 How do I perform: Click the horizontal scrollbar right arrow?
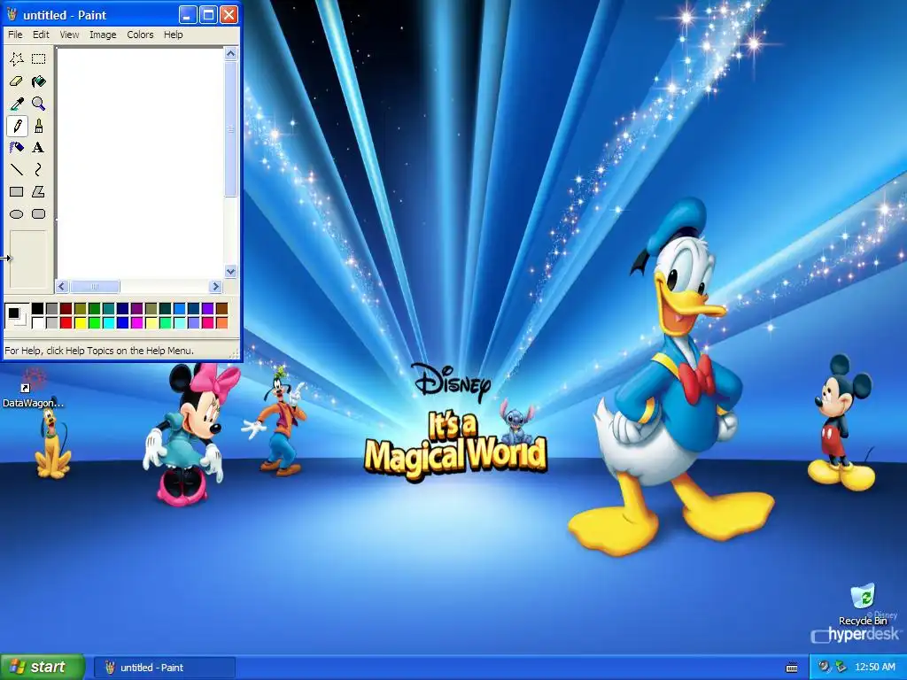(x=216, y=286)
